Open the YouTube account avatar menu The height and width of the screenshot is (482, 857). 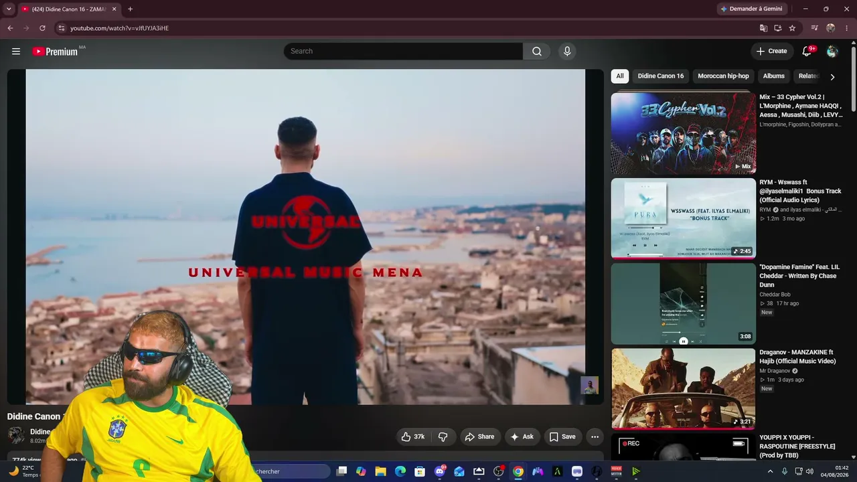[832, 52]
